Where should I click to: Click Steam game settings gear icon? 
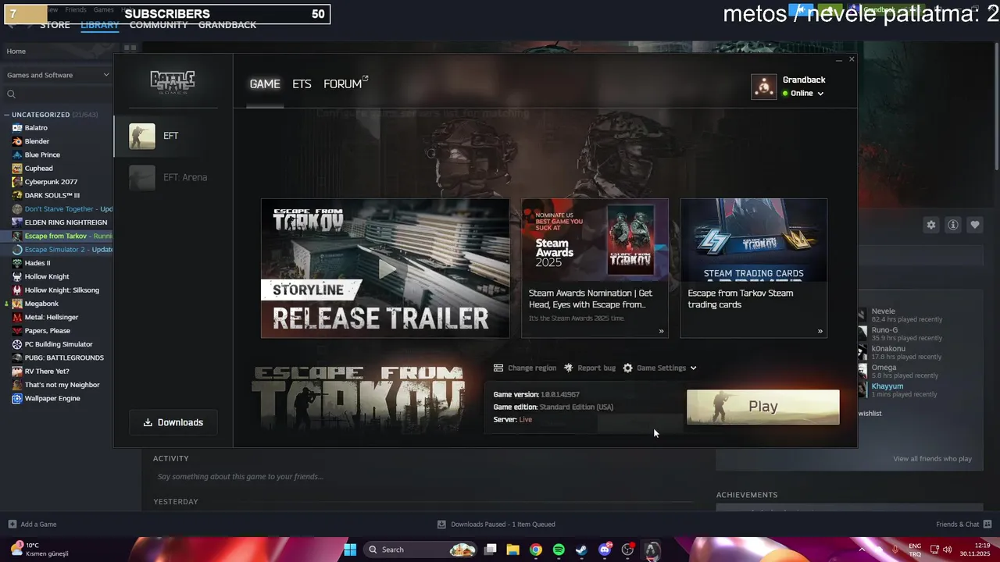click(931, 225)
